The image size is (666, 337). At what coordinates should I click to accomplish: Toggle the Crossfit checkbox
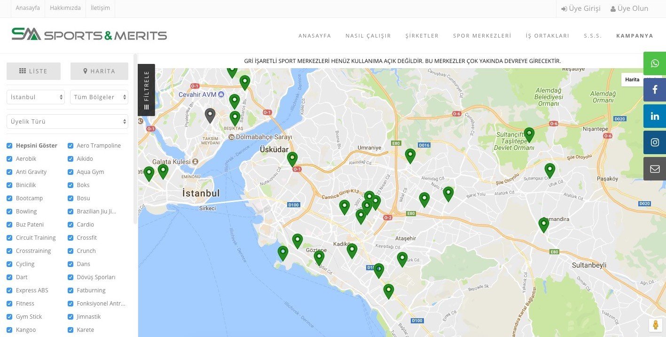(71, 238)
